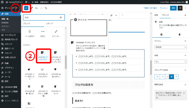Open 投稿 menu in the admin sidebar
This screenshot has width=189, height=108.
11,14
